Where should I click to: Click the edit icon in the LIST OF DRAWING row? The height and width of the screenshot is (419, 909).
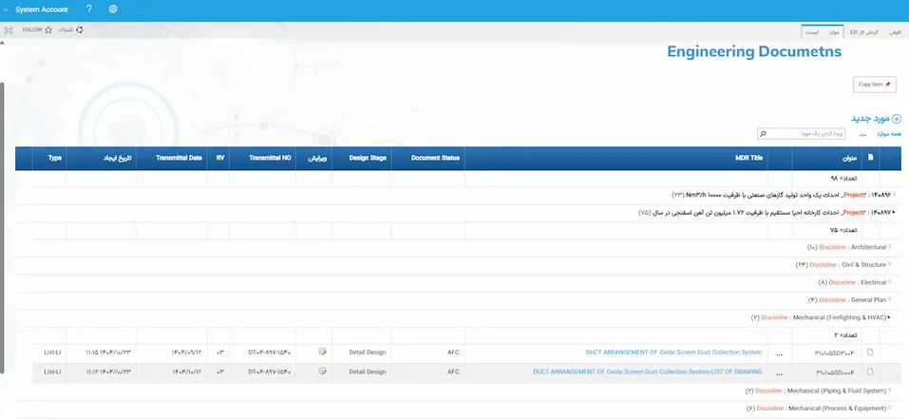(322, 371)
